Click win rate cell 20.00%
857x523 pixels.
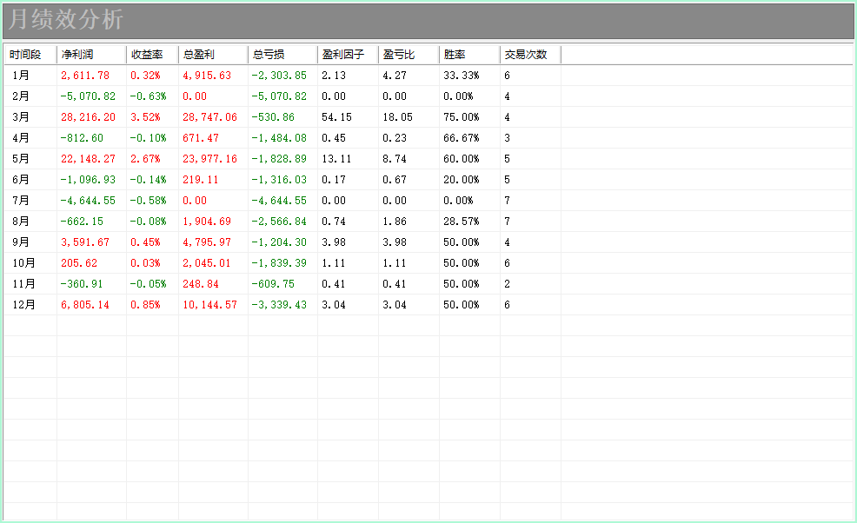(462, 179)
